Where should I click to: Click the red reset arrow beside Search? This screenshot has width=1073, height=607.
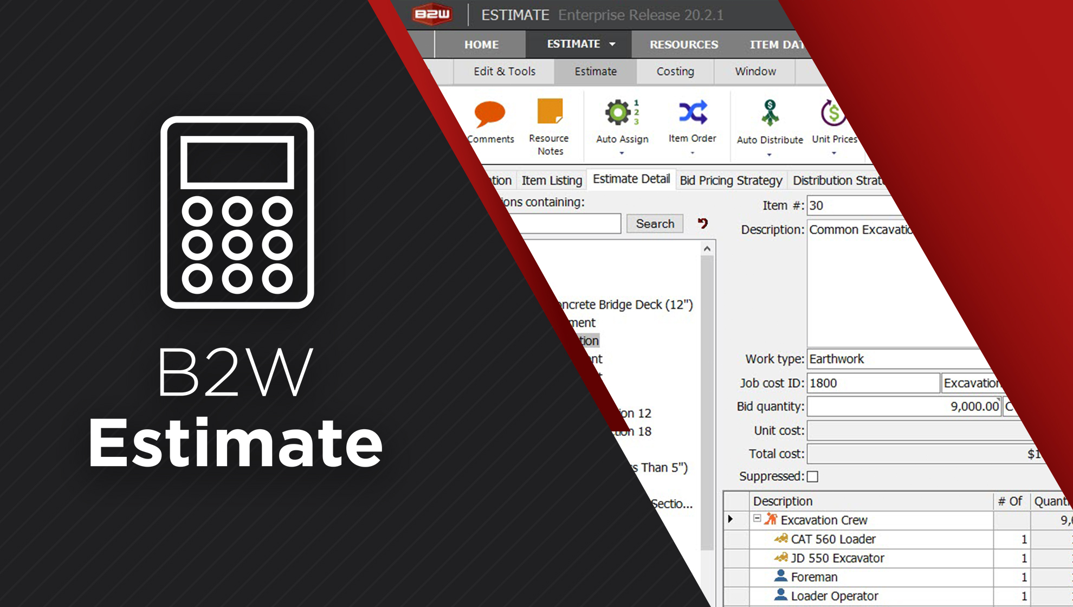pos(703,223)
